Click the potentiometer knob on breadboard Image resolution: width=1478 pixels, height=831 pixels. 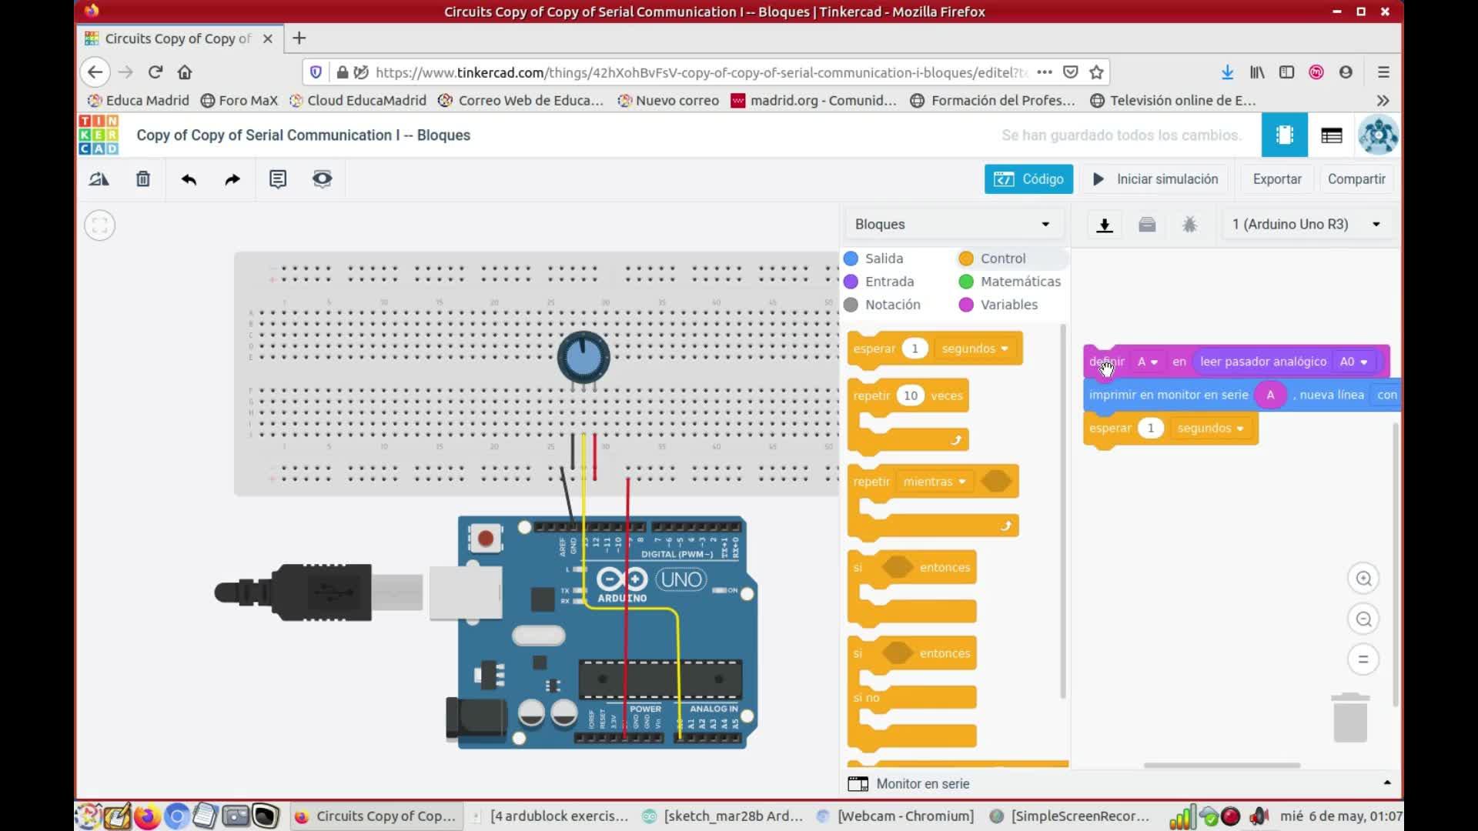584,356
